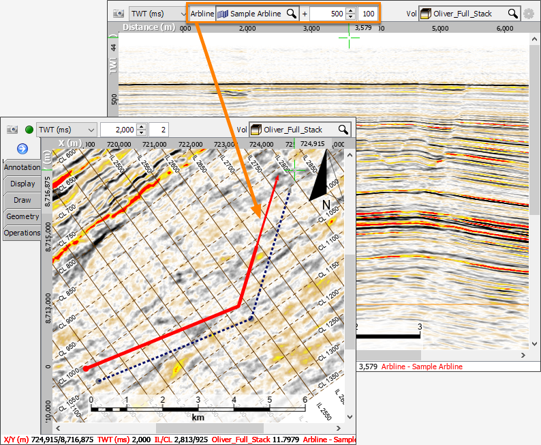Click 'X (m)' axis label in map view
Viewport: 541px width, 445px height.
[70, 143]
